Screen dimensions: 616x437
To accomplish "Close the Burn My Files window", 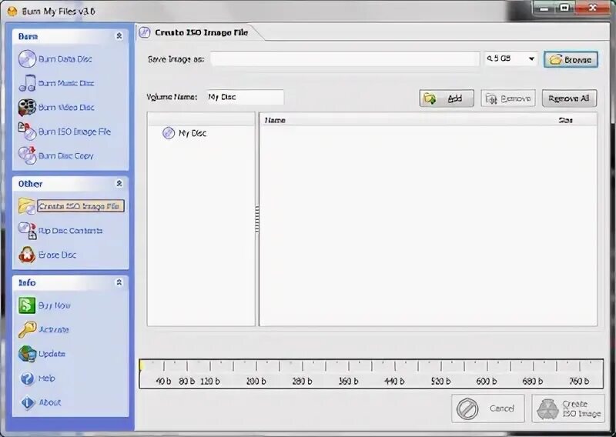I will [x=593, y=8].
